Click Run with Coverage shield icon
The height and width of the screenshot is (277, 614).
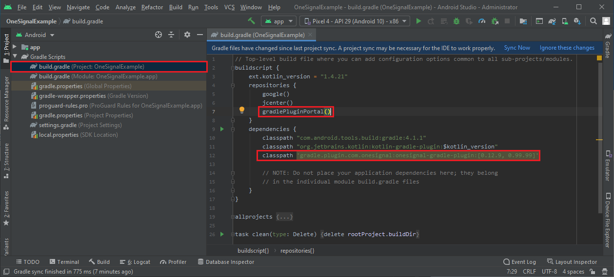click(x=469, y=21)
